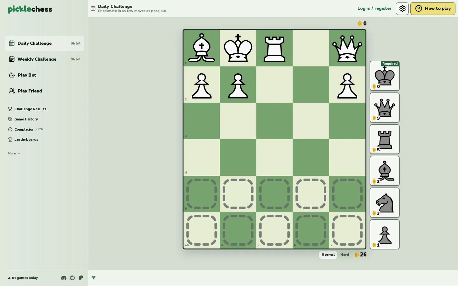The height and width of the screenshot is (286, 458).
Task: Click the empty placement slot at a5
Action: pyautogui.click(x=347, y=194)
